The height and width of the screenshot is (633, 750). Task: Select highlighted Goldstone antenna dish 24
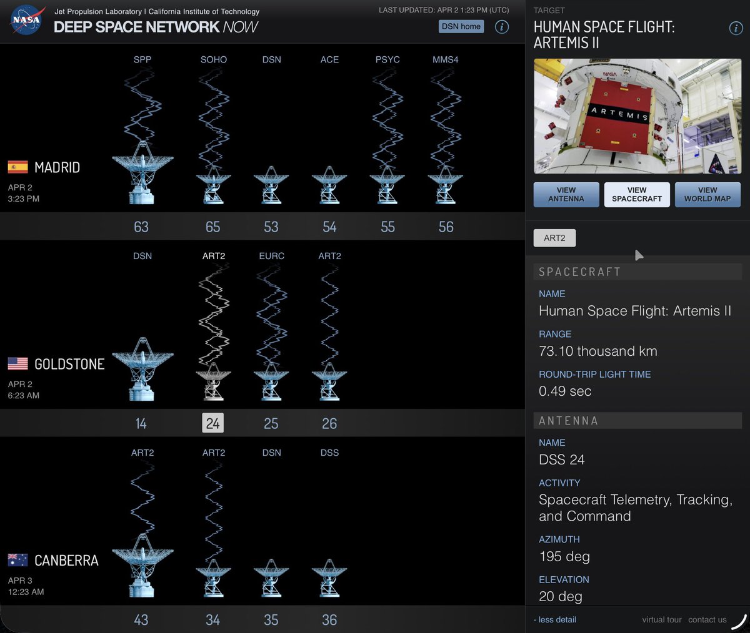tap(214, 382)
